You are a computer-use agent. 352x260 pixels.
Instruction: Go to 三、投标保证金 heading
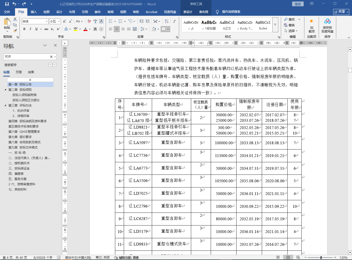click(x=19, y=168)
